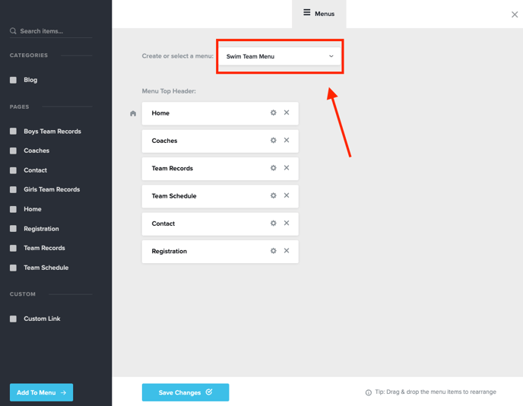Type in the Search items field
523x406 pixels.
coord(53,31)
